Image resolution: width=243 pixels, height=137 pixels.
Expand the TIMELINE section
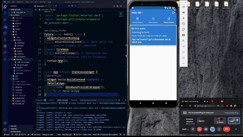(14, 129)
